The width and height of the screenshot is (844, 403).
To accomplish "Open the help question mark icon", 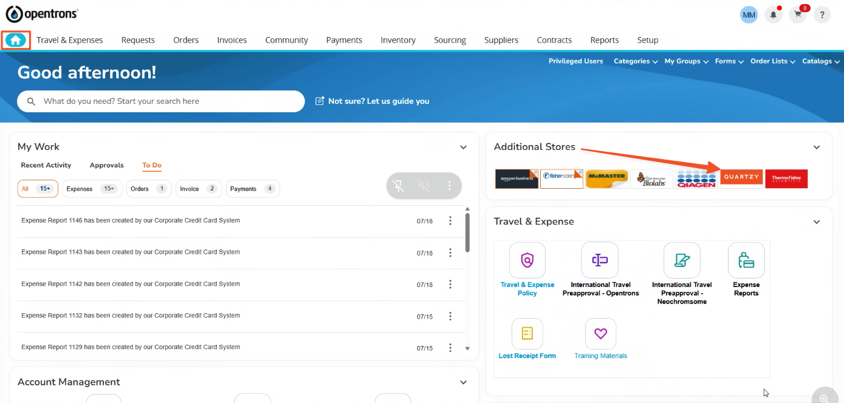I will tap(822, 15).
